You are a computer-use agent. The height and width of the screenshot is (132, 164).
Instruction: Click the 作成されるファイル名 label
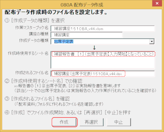point(32,73)
